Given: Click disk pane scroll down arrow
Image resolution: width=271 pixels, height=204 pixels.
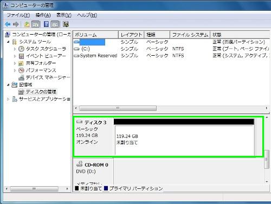Looking at the screenshot, I should point(267,182).
